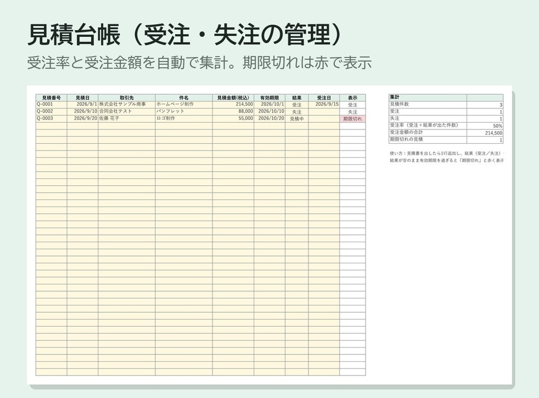Click the 使い方 instruction line
Viewport: 539px width, 398px height.
446,153
